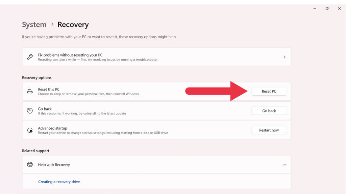This screenshot has height=194, width=346.
Task: Click the Go back history clock icon
Action: [x=30, y=111]
